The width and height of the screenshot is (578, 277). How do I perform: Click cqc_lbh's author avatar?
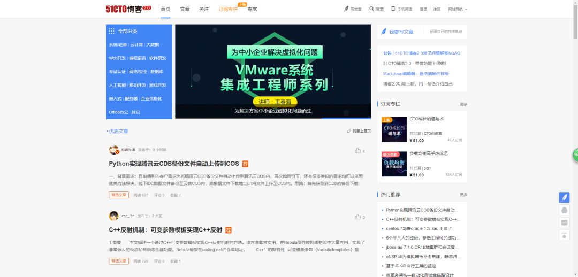click(x=114, y=216)
